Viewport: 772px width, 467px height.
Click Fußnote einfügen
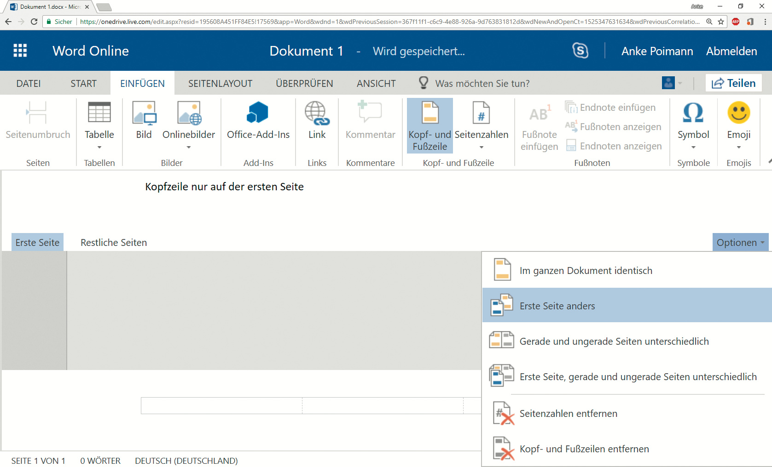[540, 127]
